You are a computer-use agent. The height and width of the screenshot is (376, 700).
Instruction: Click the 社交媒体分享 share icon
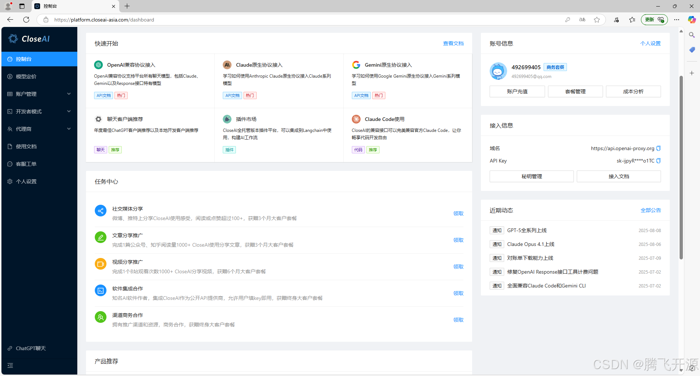coord(101,211)
